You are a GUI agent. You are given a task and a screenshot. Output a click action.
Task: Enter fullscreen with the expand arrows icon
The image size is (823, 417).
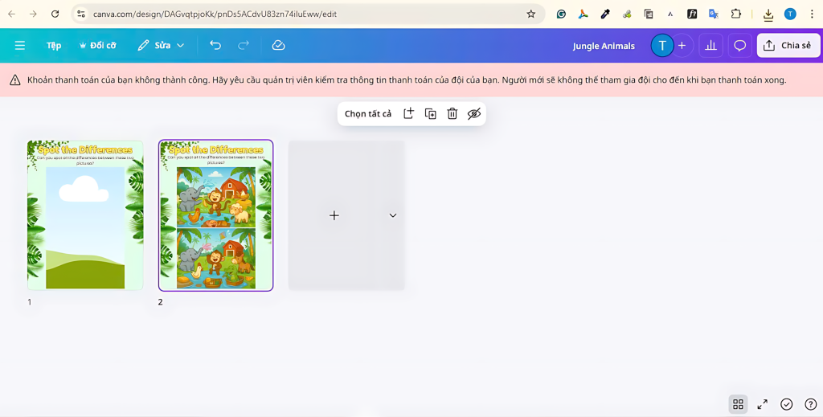tap(763, 404)
